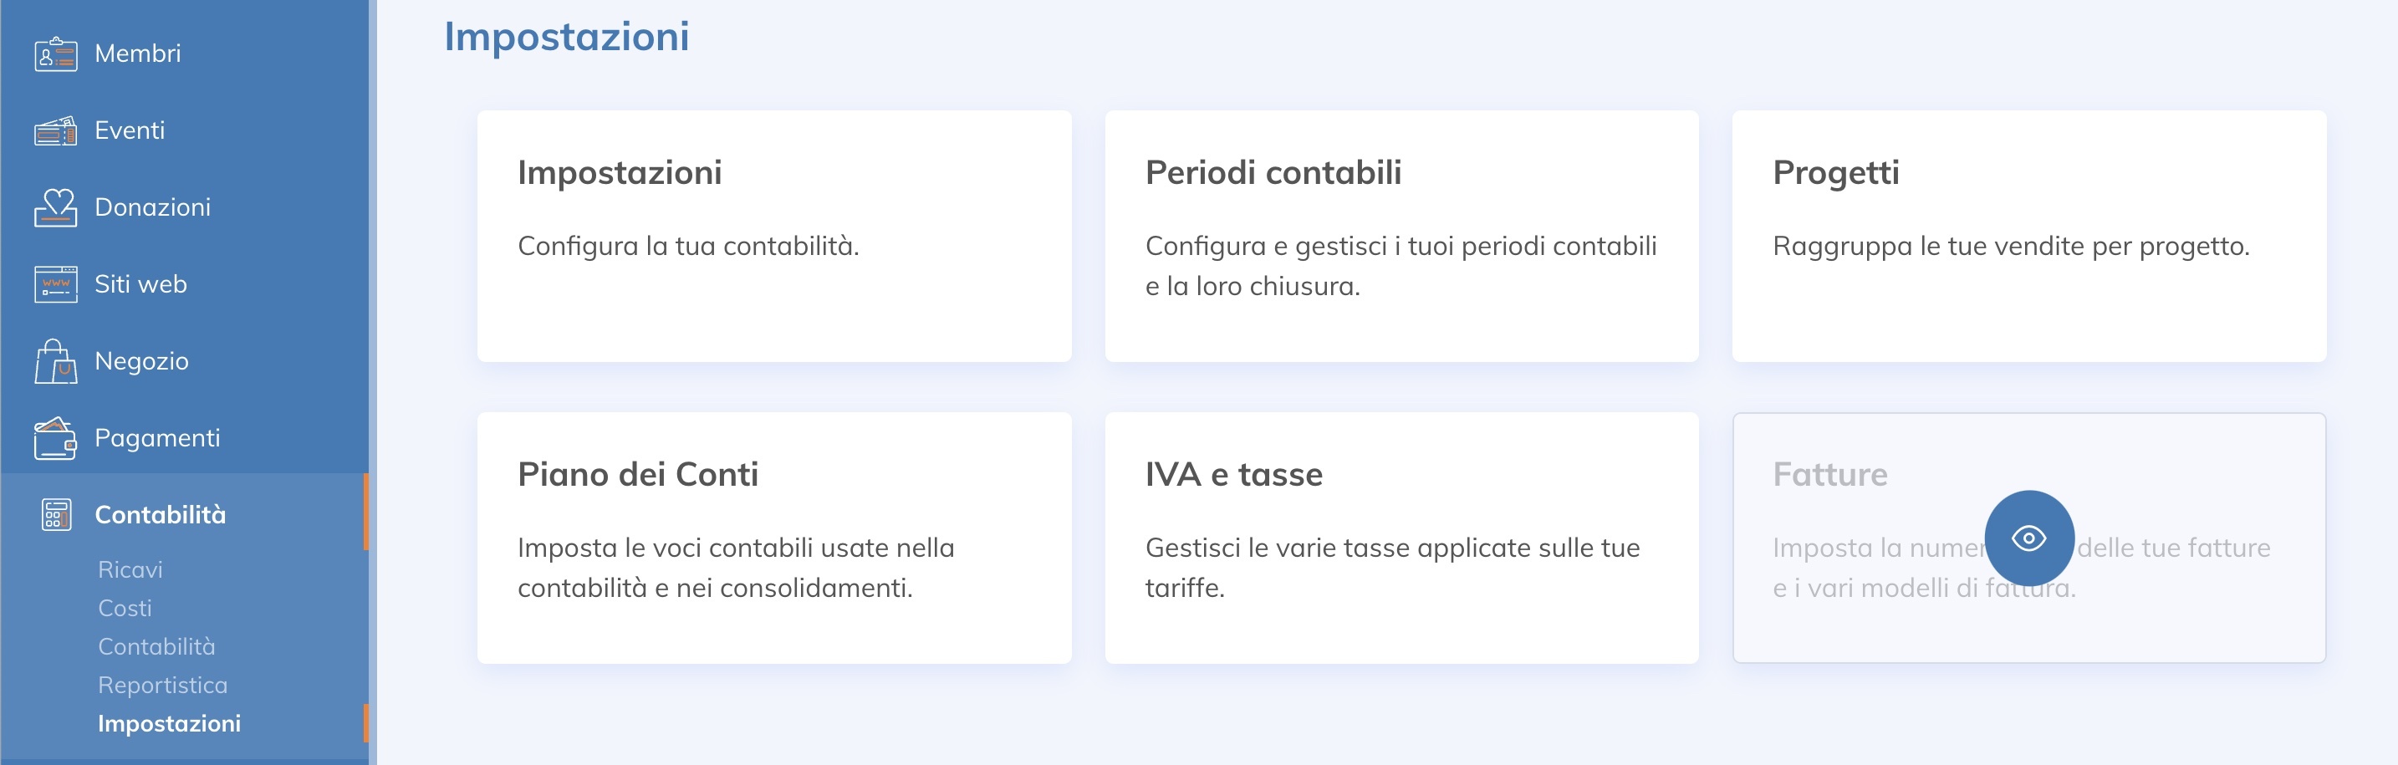Collapse the Contabilità sidebar section
Viewport: 2398px width, 765px height.
coord(160,515)
